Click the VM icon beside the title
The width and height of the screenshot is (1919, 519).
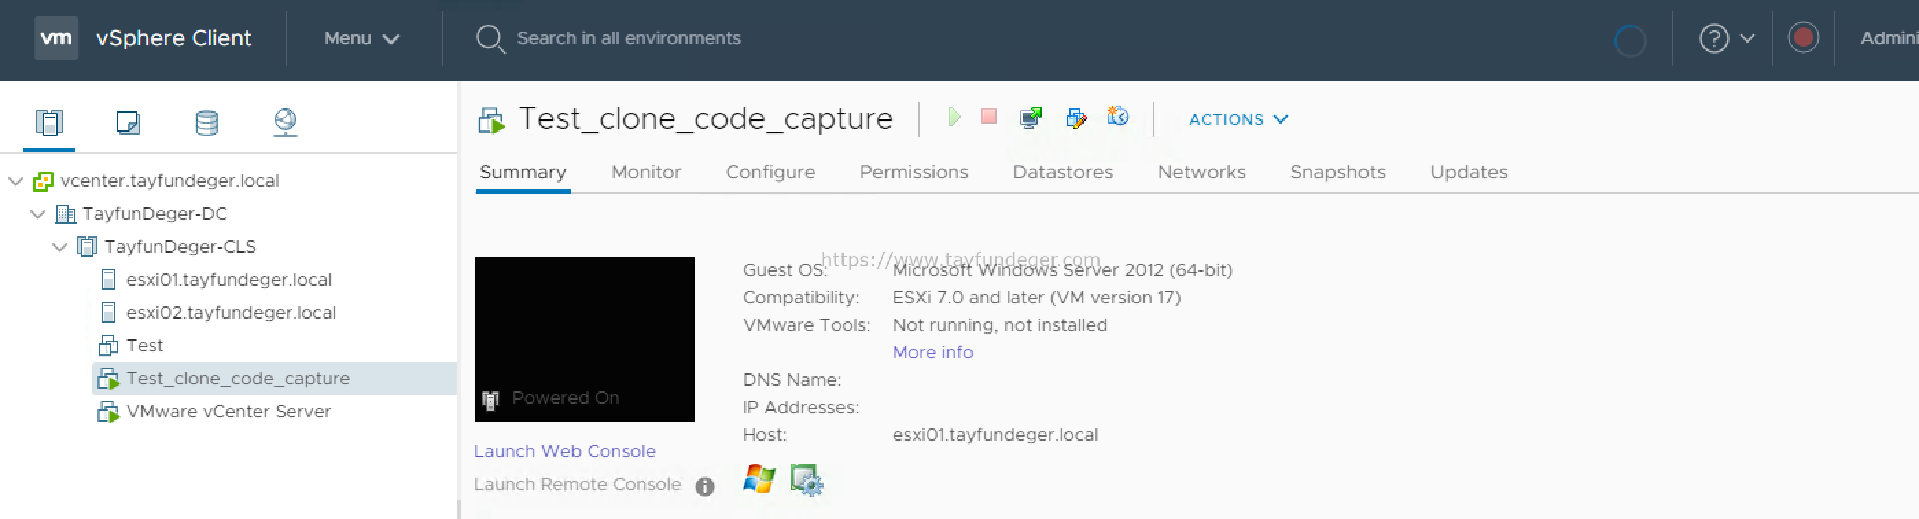[491, 120]
